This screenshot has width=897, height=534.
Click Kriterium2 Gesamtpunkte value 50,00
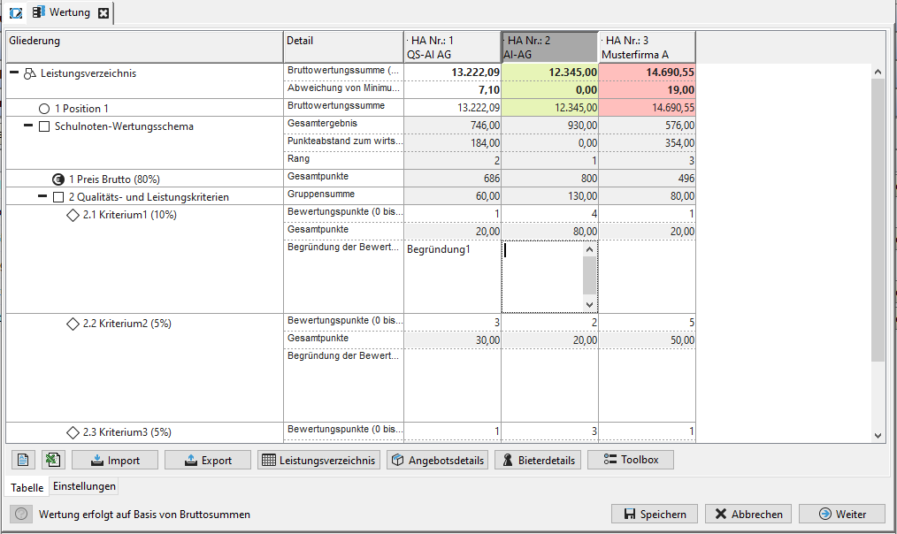click(x=648, y=340)
